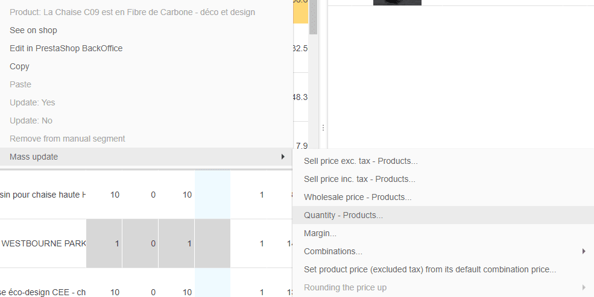594x297 pixels.
Task: Click the vertical panel splitter handle
Action: tap(323, 128)
